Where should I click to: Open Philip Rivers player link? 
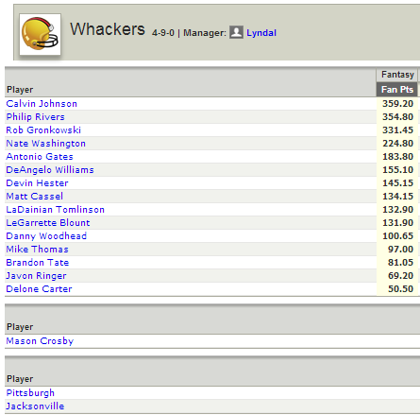click(x=35, y=117)
